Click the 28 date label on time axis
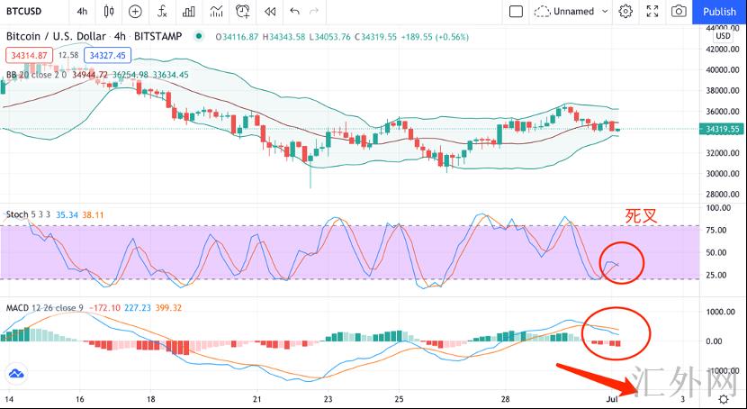Image resolution: width=747 pixels, height=409 pixels. click(506, 398)
